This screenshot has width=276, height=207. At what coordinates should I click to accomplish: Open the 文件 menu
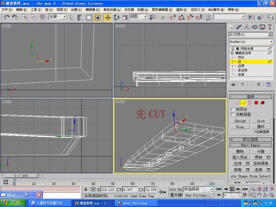[x=7, y=10]
